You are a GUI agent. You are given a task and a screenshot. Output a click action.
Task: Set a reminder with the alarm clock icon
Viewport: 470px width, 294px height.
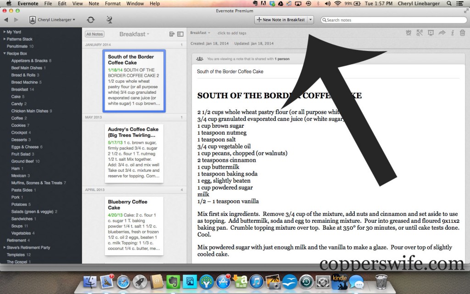click(x=408, y=33)
